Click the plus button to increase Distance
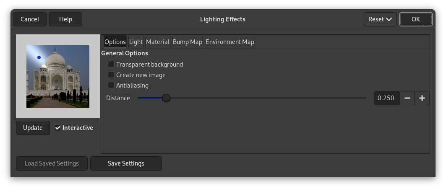The height and width of the screenshot is (189, 446). (x=422, y=98)
